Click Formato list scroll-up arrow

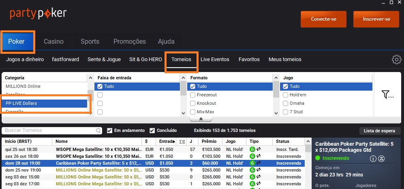click(x=276, y=78)
